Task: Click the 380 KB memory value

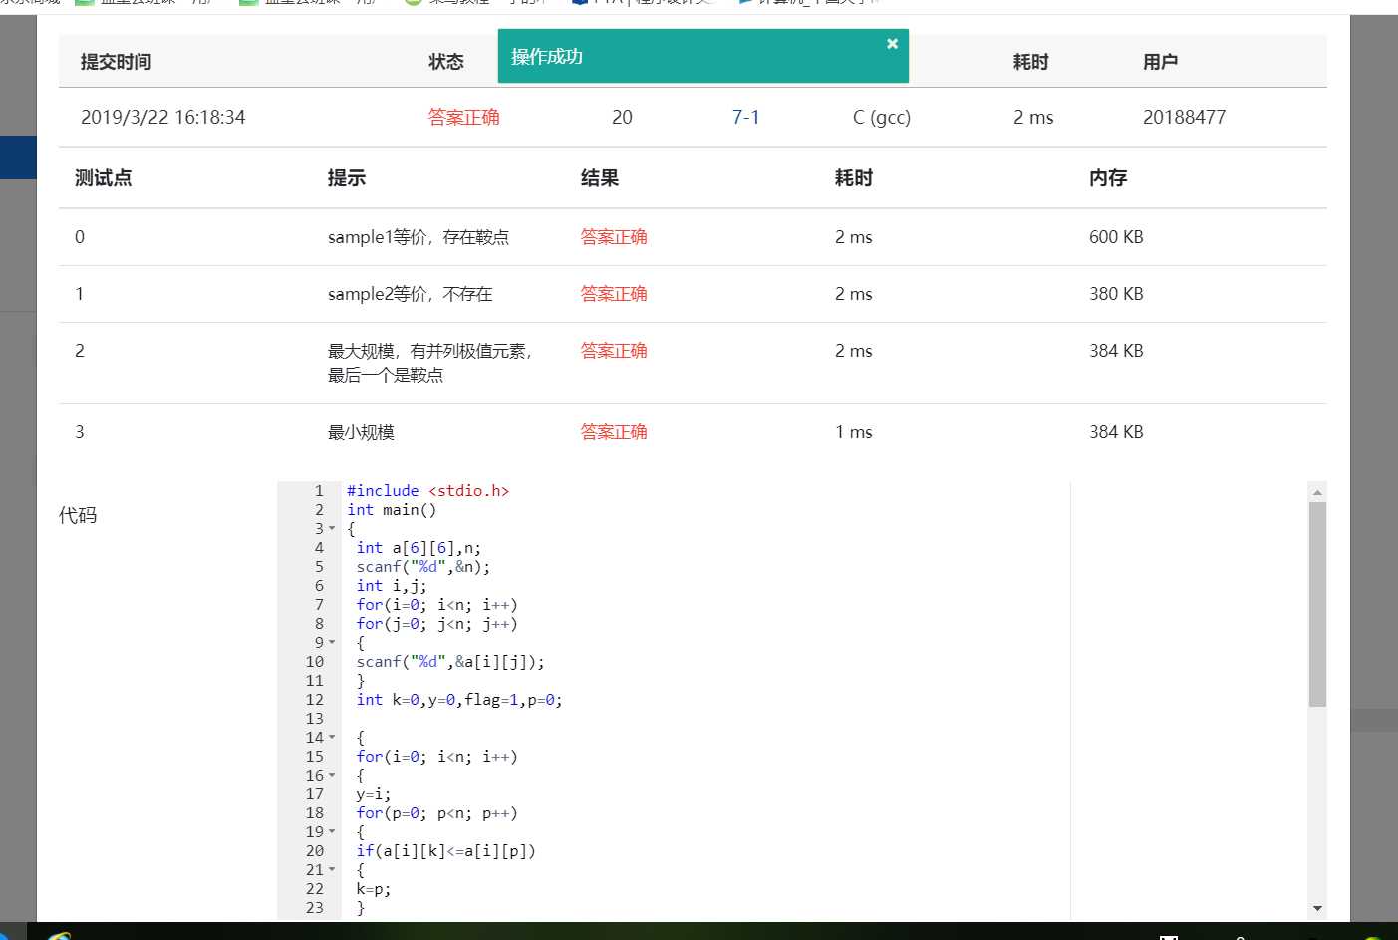Action: coord(1116,294)
